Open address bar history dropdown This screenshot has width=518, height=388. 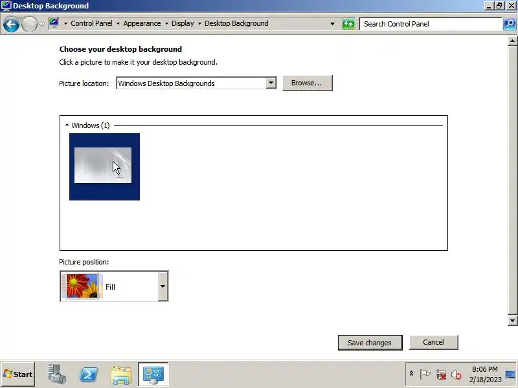(332, 24)
